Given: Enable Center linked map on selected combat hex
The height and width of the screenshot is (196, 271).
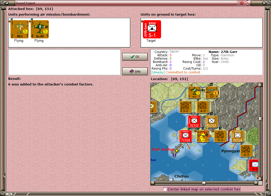Looking at the screenshot, I should coord(165,189).
